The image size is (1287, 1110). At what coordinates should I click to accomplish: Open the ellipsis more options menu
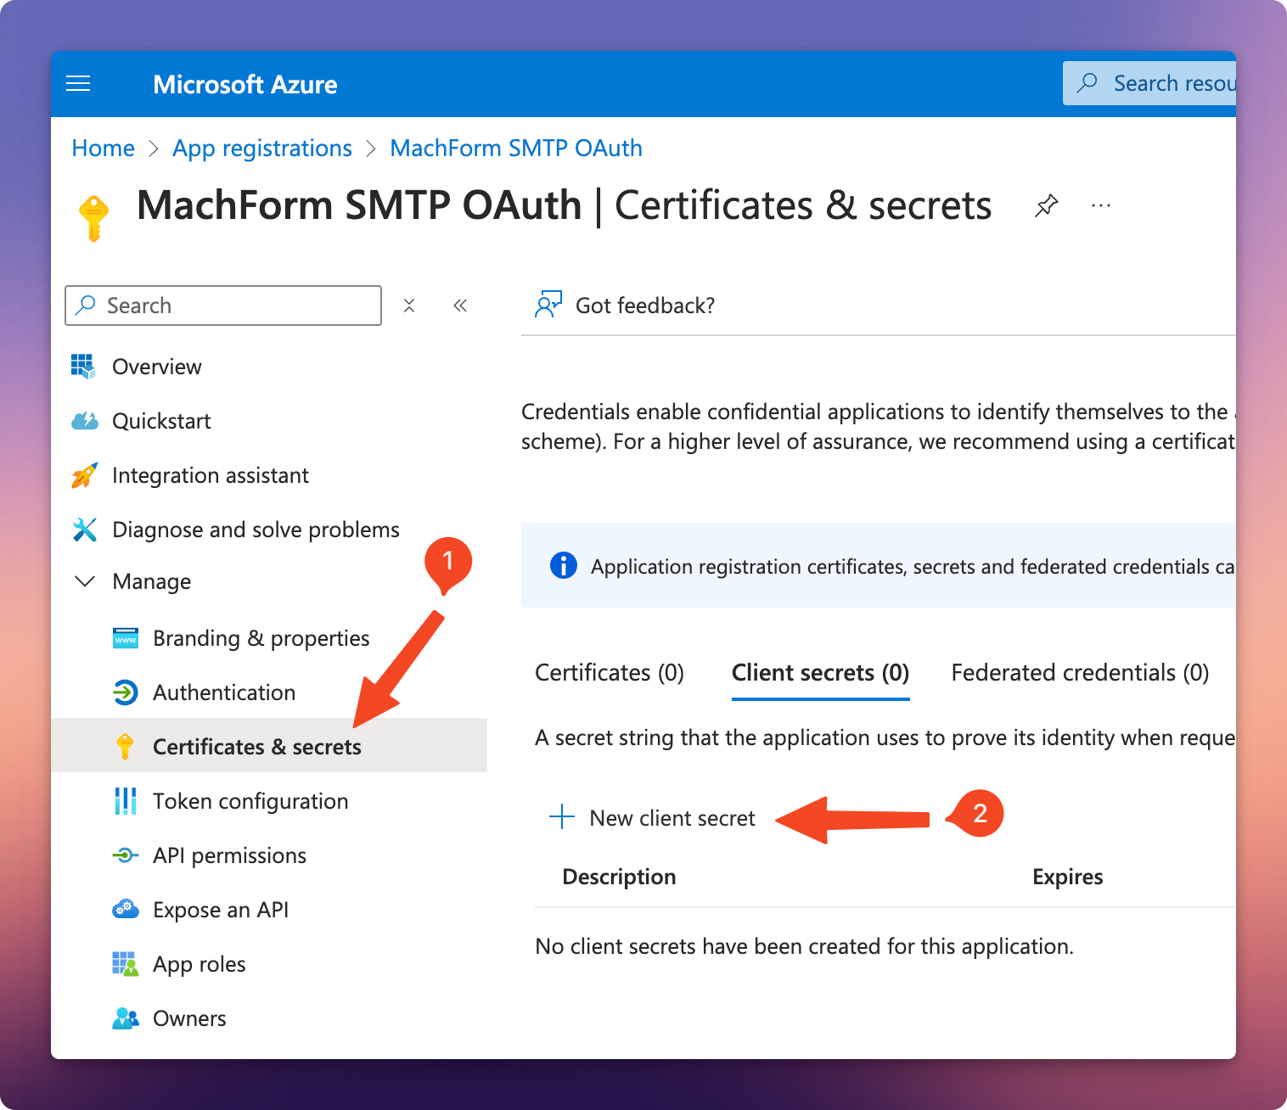click(x=1101, y=205)
